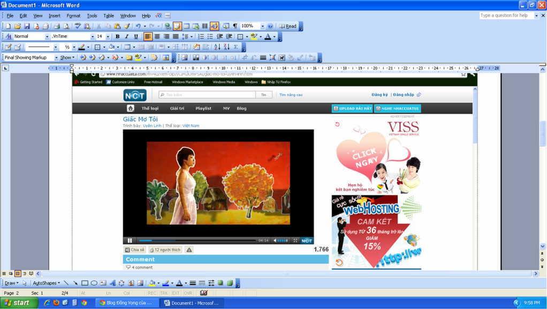Select the Rectangle shape in the Drawing toolbar
Viewport: 547px width, 309px height.
[x=85, y=283]
